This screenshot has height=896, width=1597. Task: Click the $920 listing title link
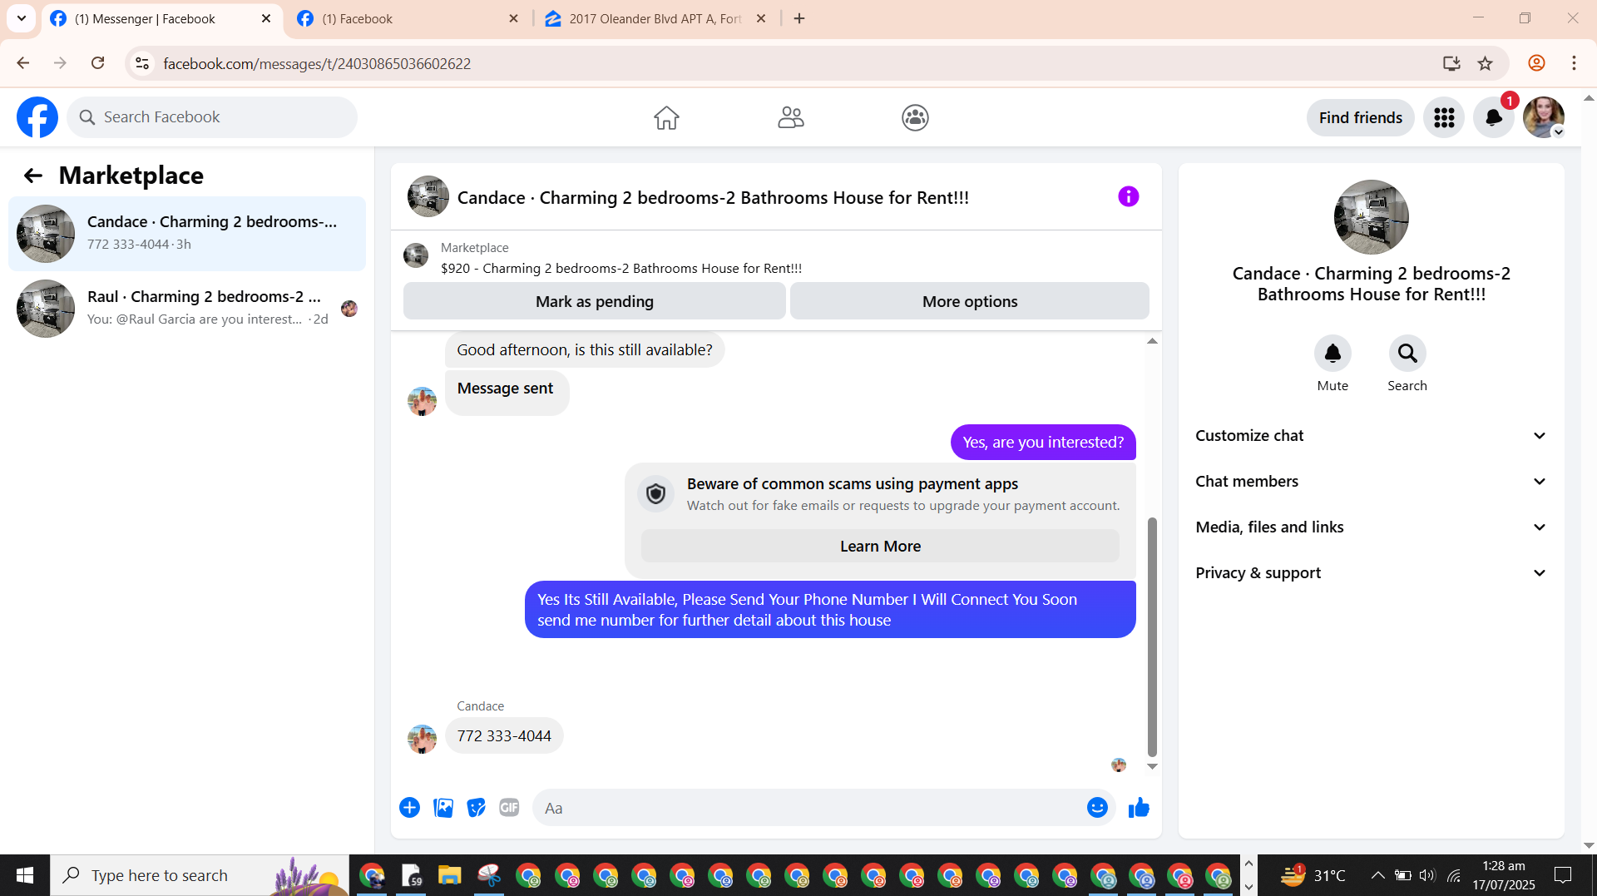click(x=621, y=268)
